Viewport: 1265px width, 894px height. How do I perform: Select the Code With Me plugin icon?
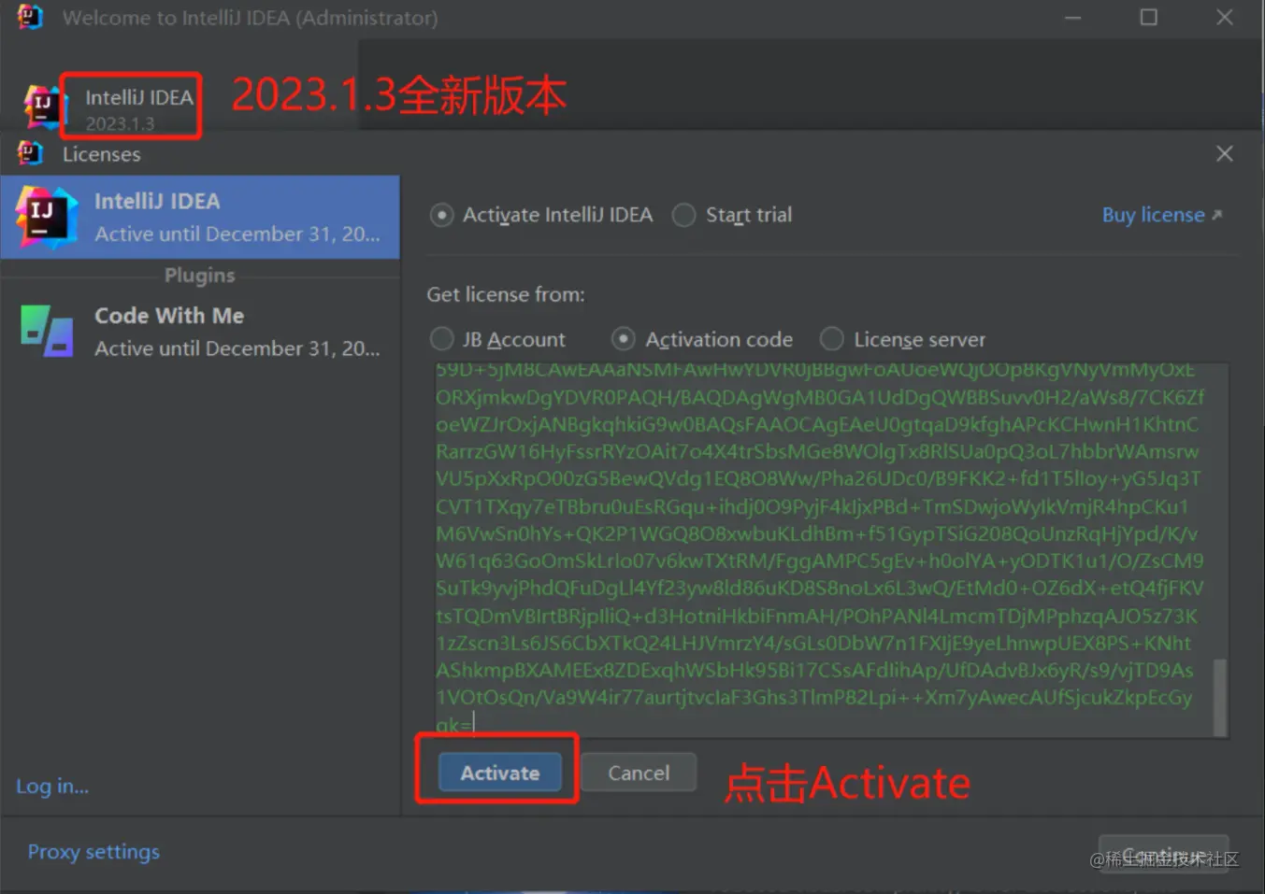point(47,332)
